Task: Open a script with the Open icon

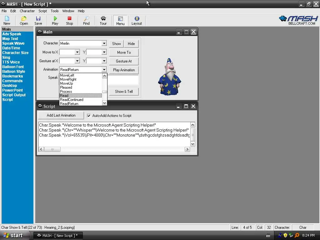Action: (24, 21)
